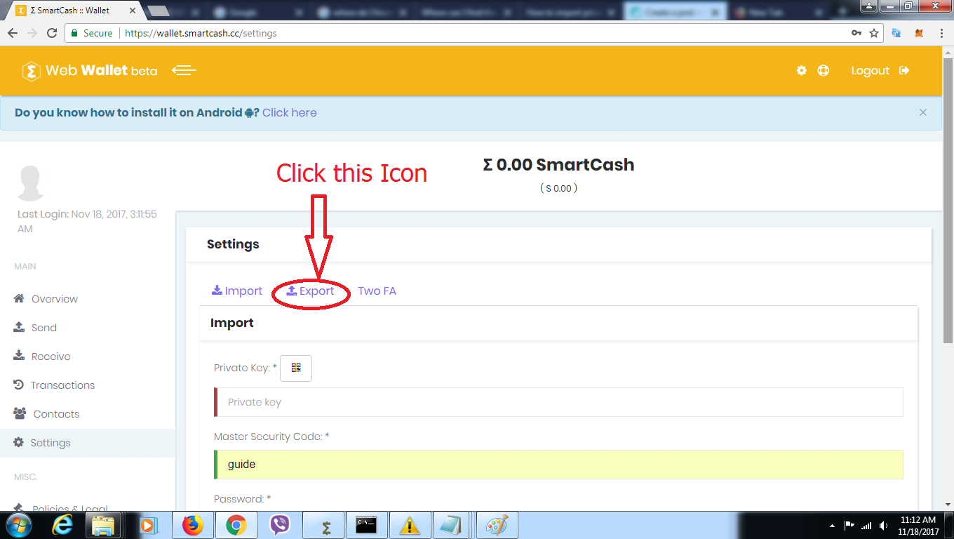Open the Chrome three-dot menu
Image resolution: width=954 pixels, height=539 pixels.
coord(941,33)
